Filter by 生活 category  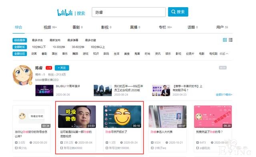tap(116, 54)
